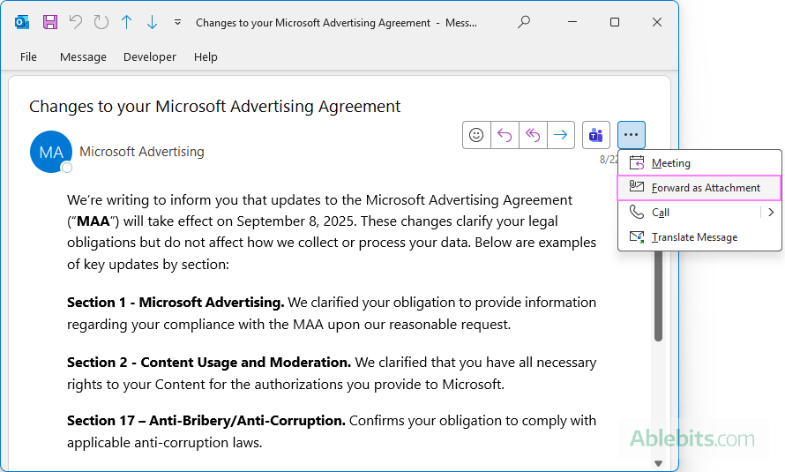The height and width of the screenshot is (472, 785).
Task: Open the Help tab
Action: (206, 57)
